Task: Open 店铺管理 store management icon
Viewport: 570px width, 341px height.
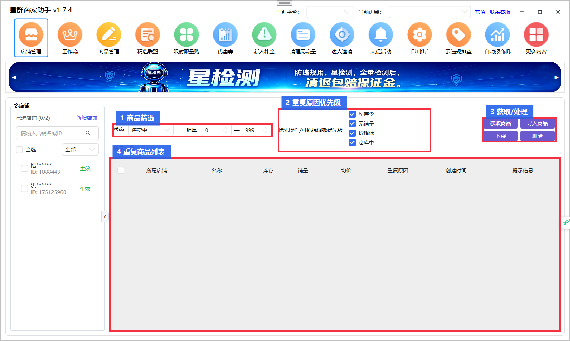Action: click(31, 38)
